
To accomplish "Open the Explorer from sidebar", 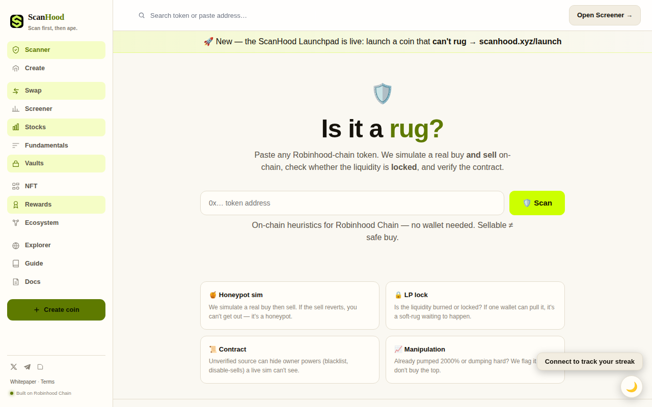I will [x=56, y=245].
